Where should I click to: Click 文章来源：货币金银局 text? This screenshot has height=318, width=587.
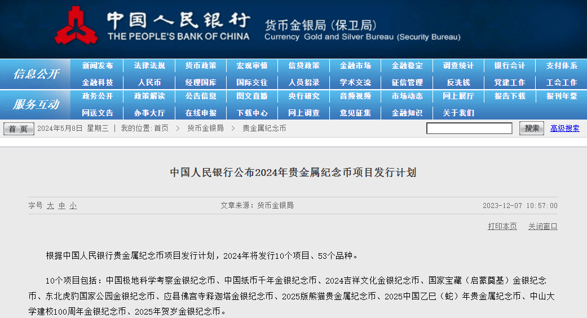[257, 205]
